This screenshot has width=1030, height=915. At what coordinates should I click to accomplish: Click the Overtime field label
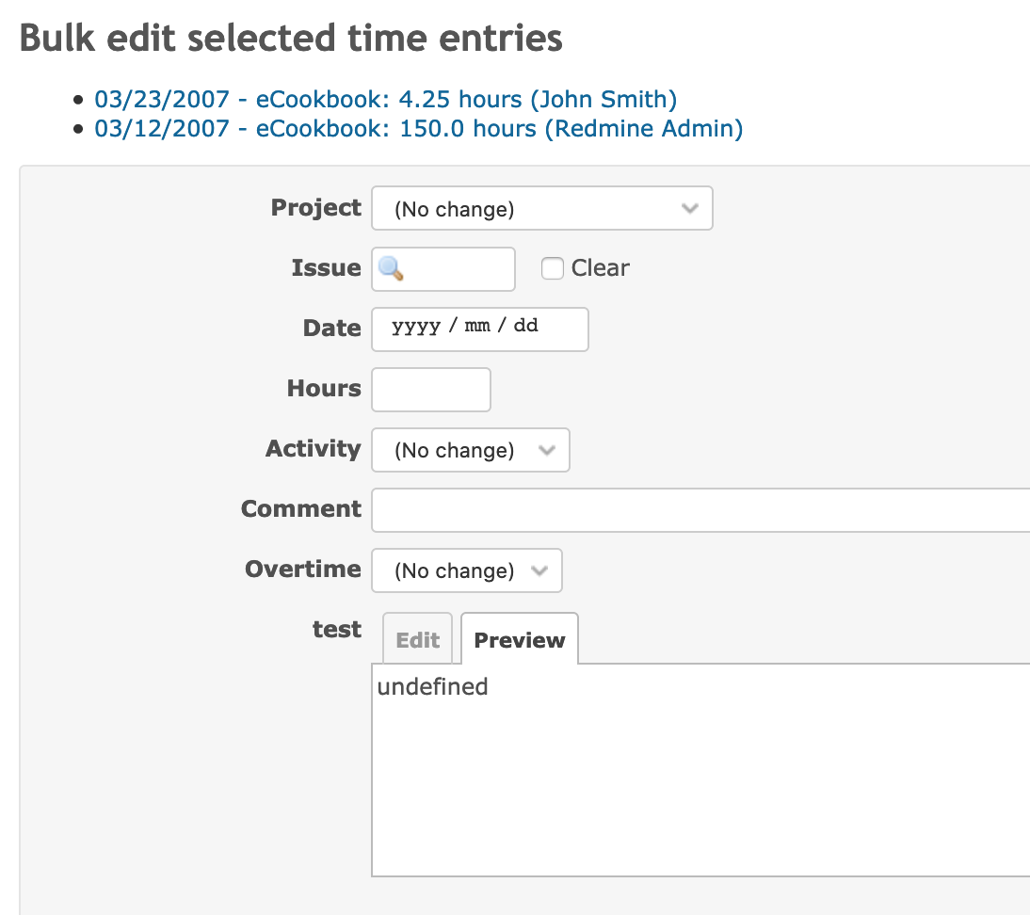pos(302,570)
